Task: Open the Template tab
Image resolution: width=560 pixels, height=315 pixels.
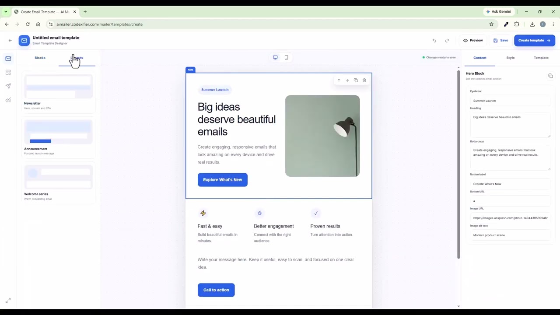Action: (541, 58)
